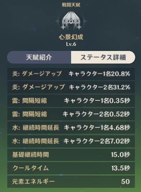Click the 31.2% damage value
The width and height of the screenshot is (141, 192).
click(x=121, y=87)
